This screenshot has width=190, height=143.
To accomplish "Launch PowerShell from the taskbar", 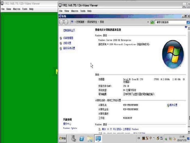I will pyautogui.click(x=82, y=138).
